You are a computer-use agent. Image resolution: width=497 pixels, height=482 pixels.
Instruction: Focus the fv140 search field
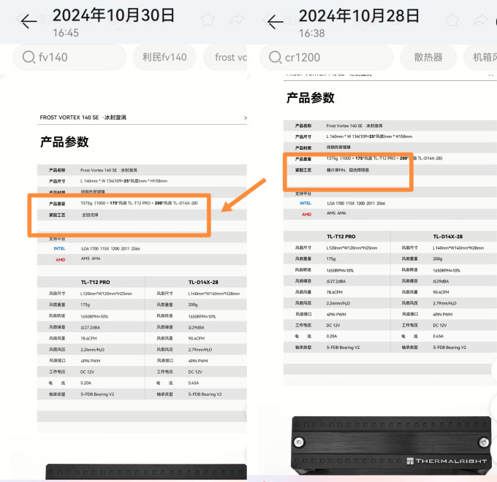click(69, 57)
